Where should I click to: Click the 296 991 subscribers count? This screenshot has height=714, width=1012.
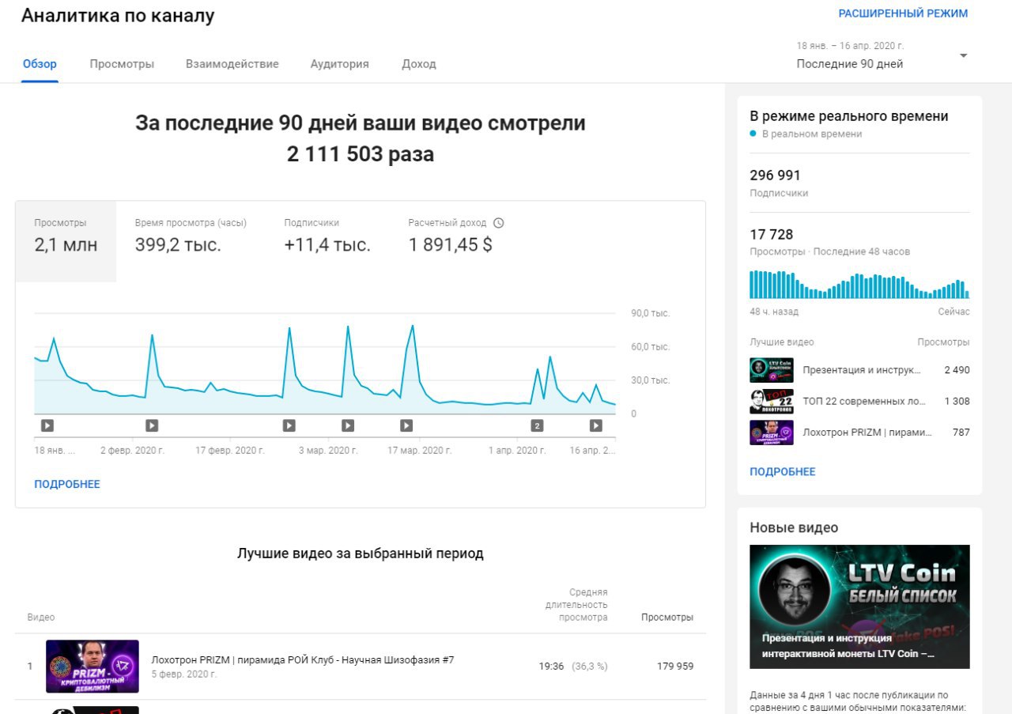(x=775, y=176)
